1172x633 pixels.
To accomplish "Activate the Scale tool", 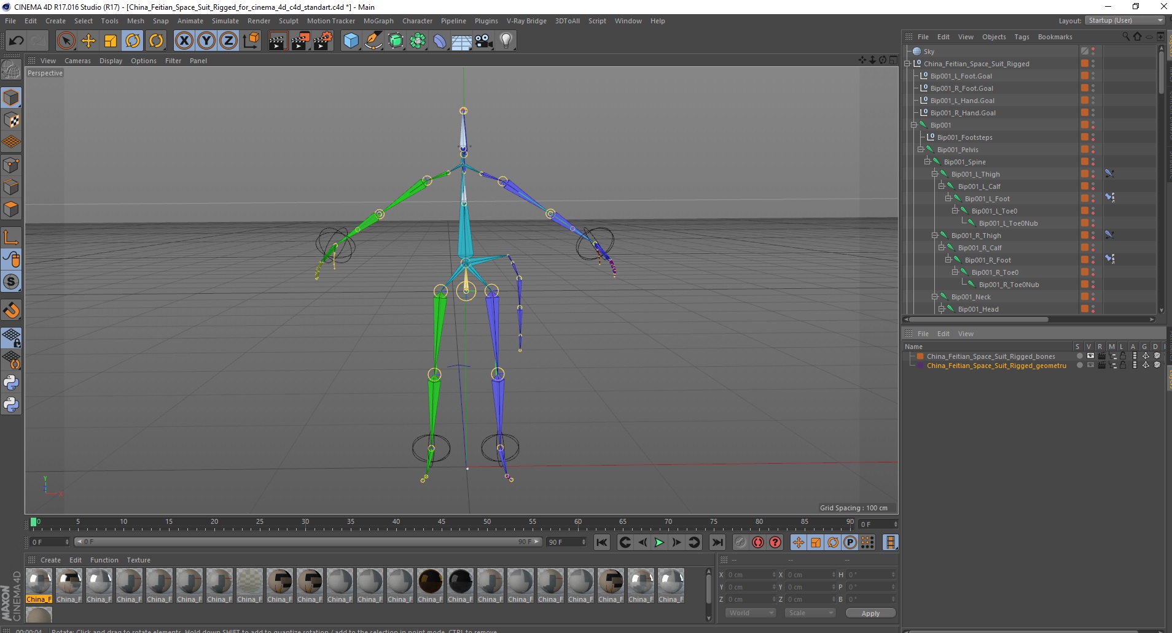I will click(111, 41).
